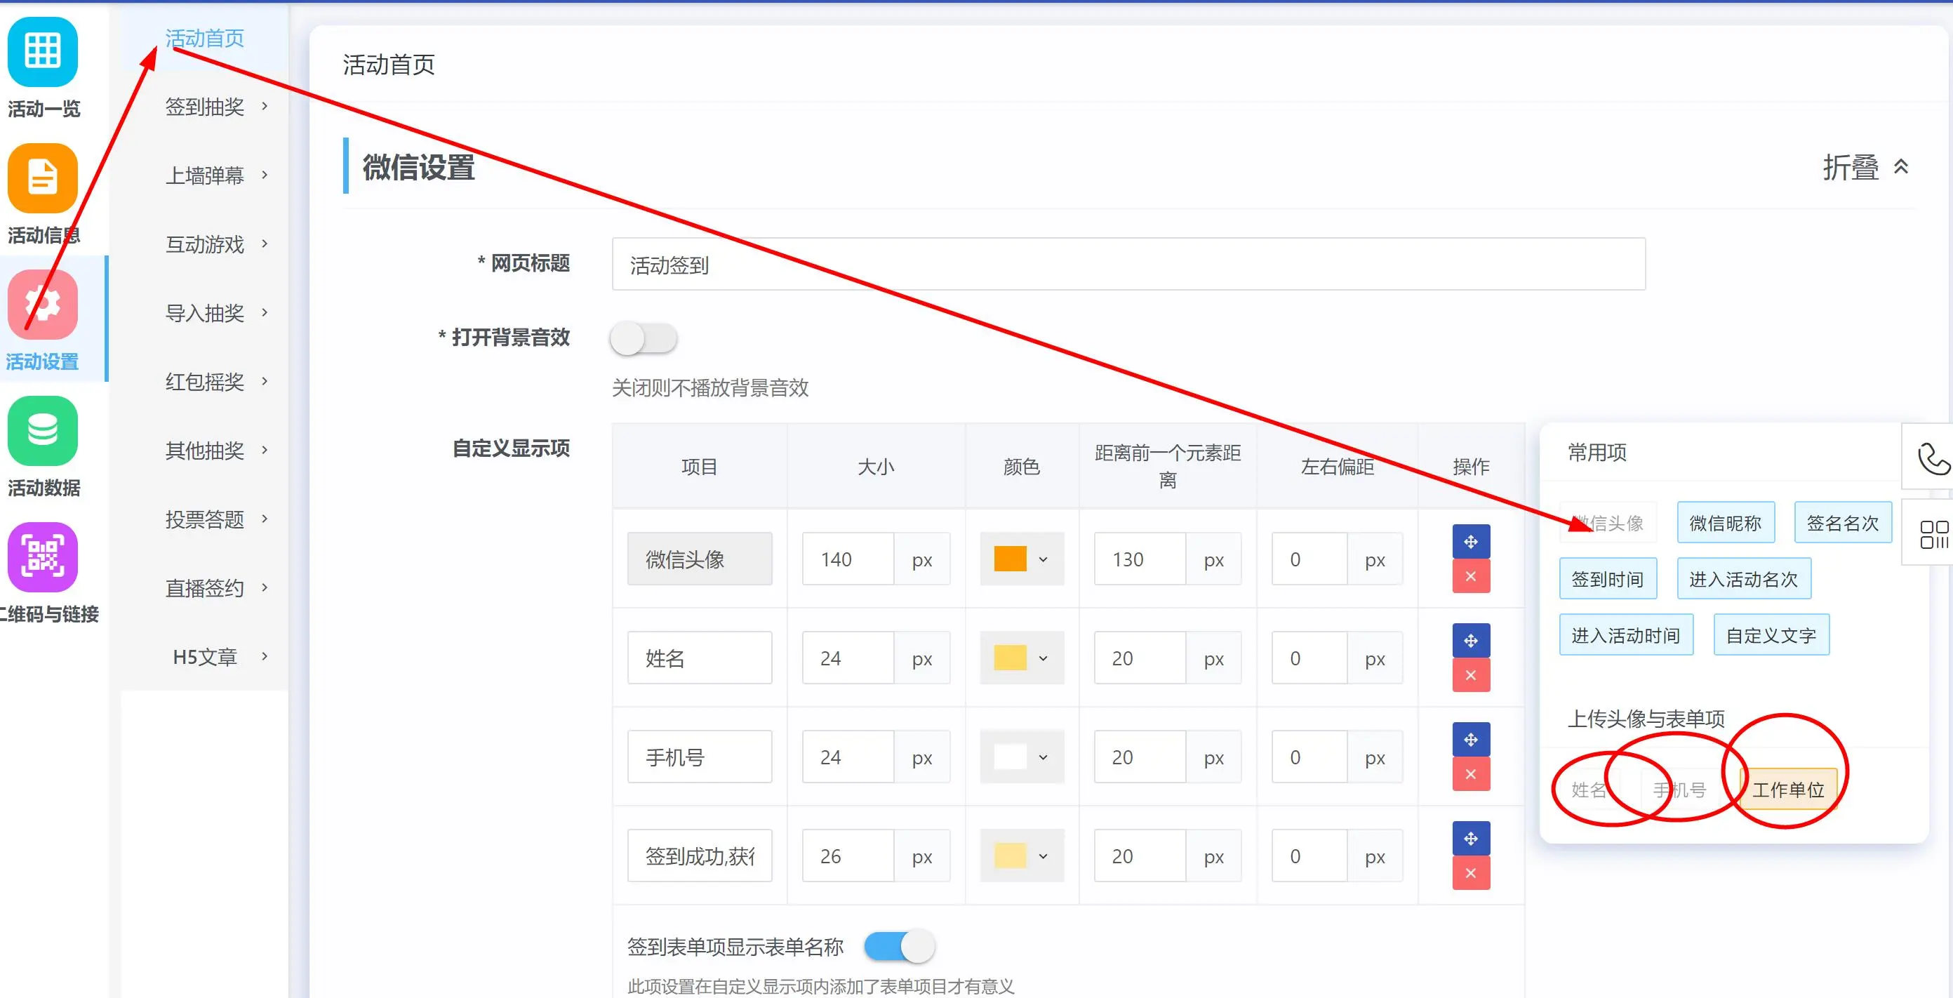Screen dimensions: 1953x998
Task: Select 活动首页 menu item
Action: click(205, 38)
